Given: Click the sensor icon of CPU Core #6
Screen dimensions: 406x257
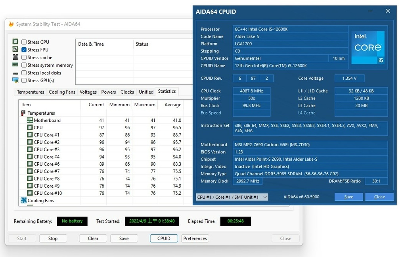Looking at the screenshot, I should click(30, 164).
